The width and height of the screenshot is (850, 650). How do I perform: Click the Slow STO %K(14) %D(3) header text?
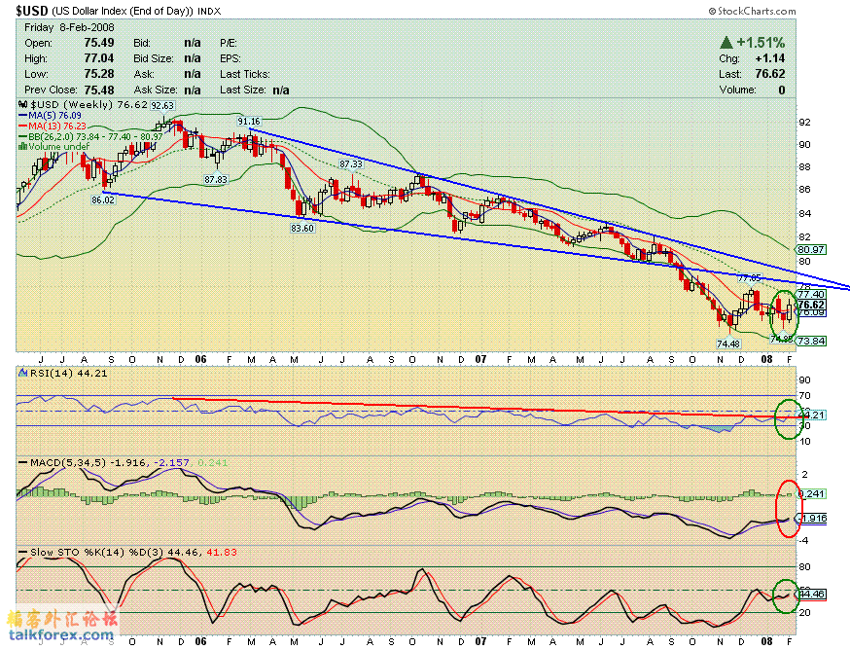97,553
